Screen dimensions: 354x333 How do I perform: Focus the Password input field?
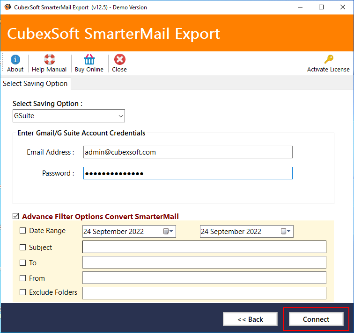click(x=187, y=173)
